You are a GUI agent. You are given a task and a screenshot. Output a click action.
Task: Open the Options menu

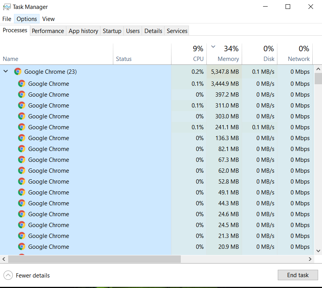pos(27,19)
